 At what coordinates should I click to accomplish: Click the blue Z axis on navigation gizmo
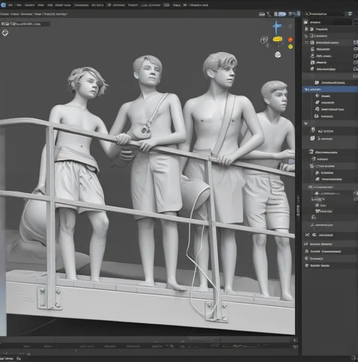click(276, 26)
